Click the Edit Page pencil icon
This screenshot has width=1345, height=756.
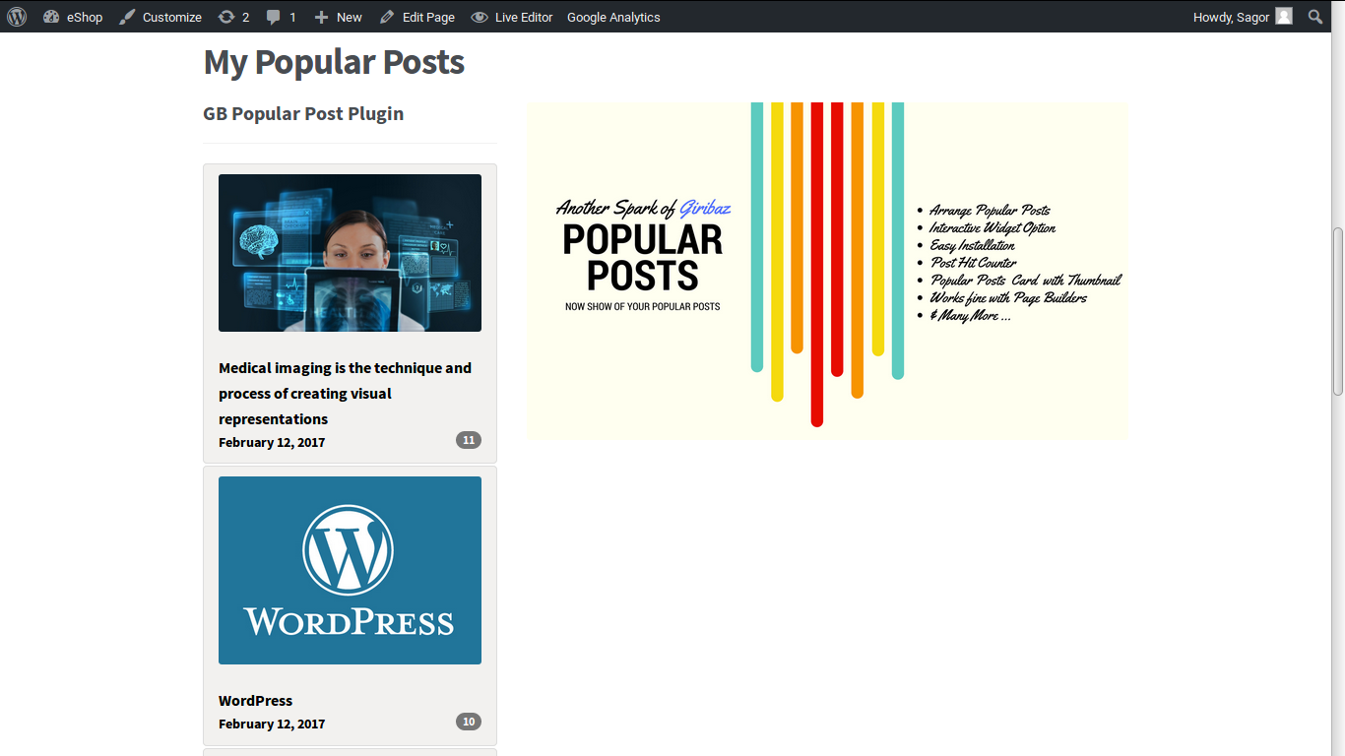pos(387,17)
